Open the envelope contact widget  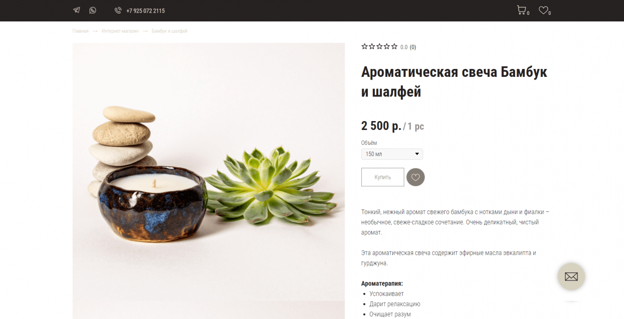tap(571, 277)
